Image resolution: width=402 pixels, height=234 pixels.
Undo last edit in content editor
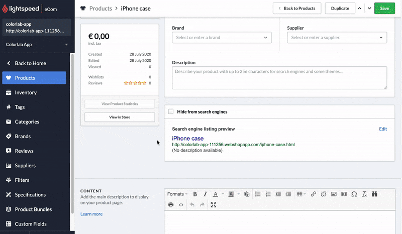(192, 204)
